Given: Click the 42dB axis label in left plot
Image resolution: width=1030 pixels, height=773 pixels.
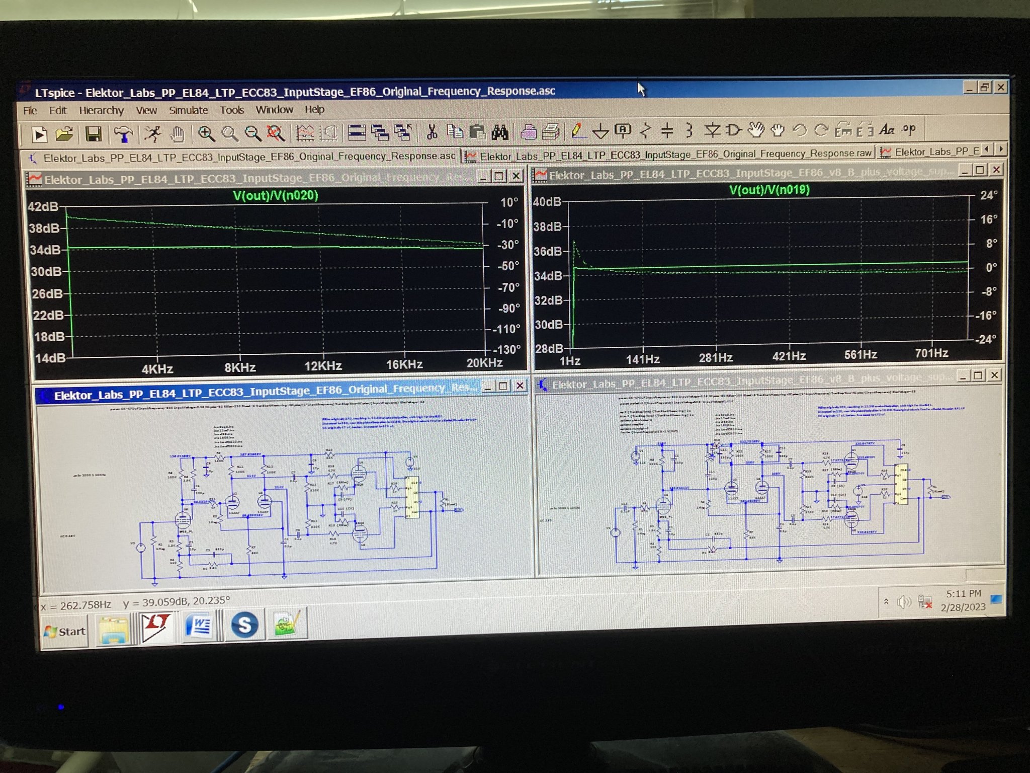Looking at the screenshot, I should coord(43,206).
